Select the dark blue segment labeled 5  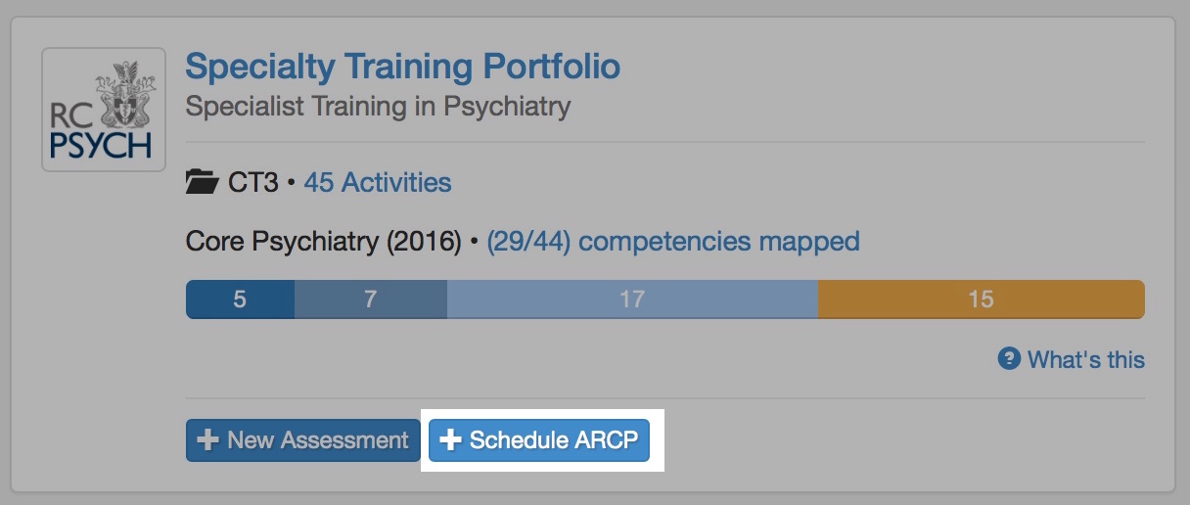point(240,299)
